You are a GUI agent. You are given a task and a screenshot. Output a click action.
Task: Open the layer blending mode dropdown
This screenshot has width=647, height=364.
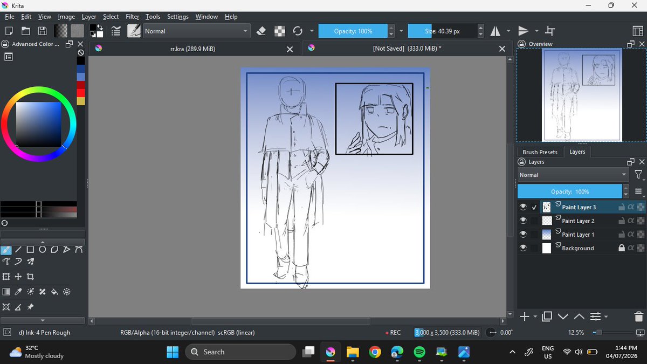click(x=573, y=175)
